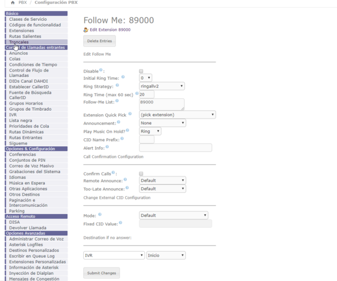
Task: Click help icon beside Fixed CID Value
Action: tap(121, 223)
